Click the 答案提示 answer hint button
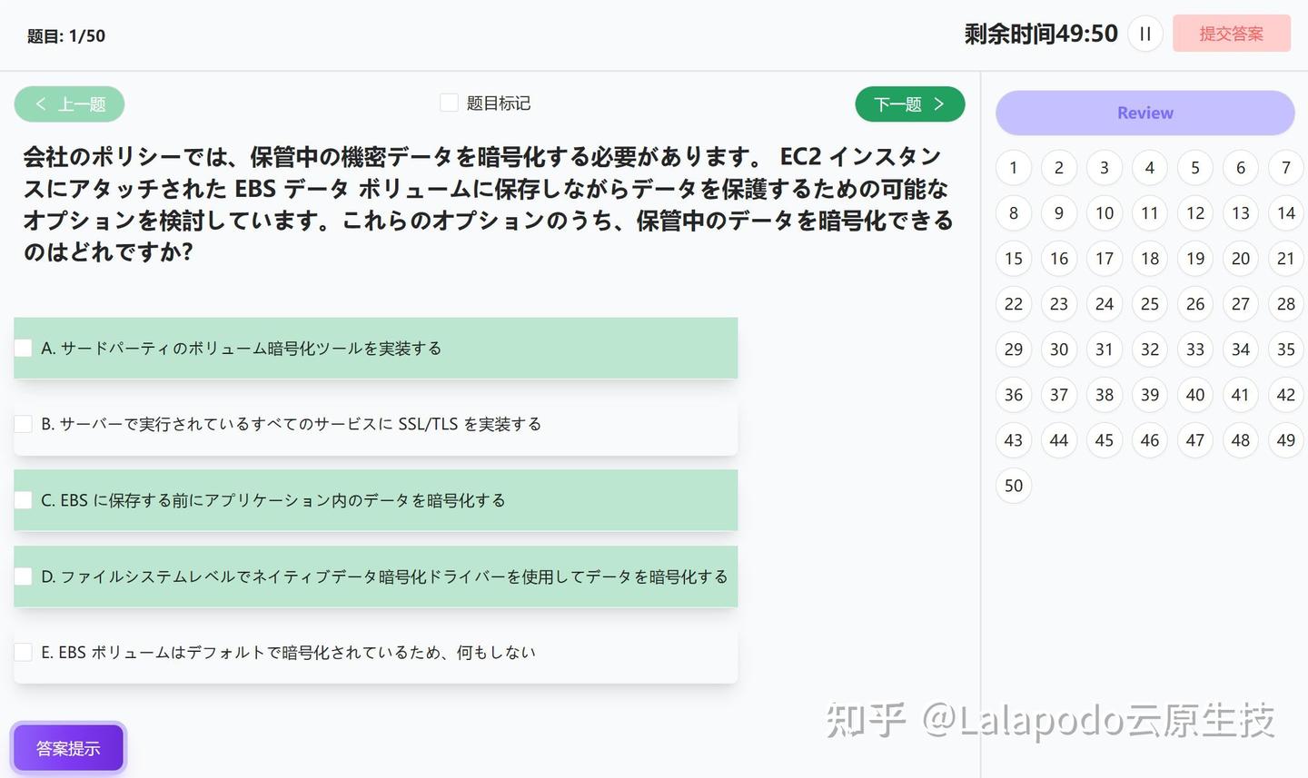This screenshot has height=778, width=1308. [68, 747]
